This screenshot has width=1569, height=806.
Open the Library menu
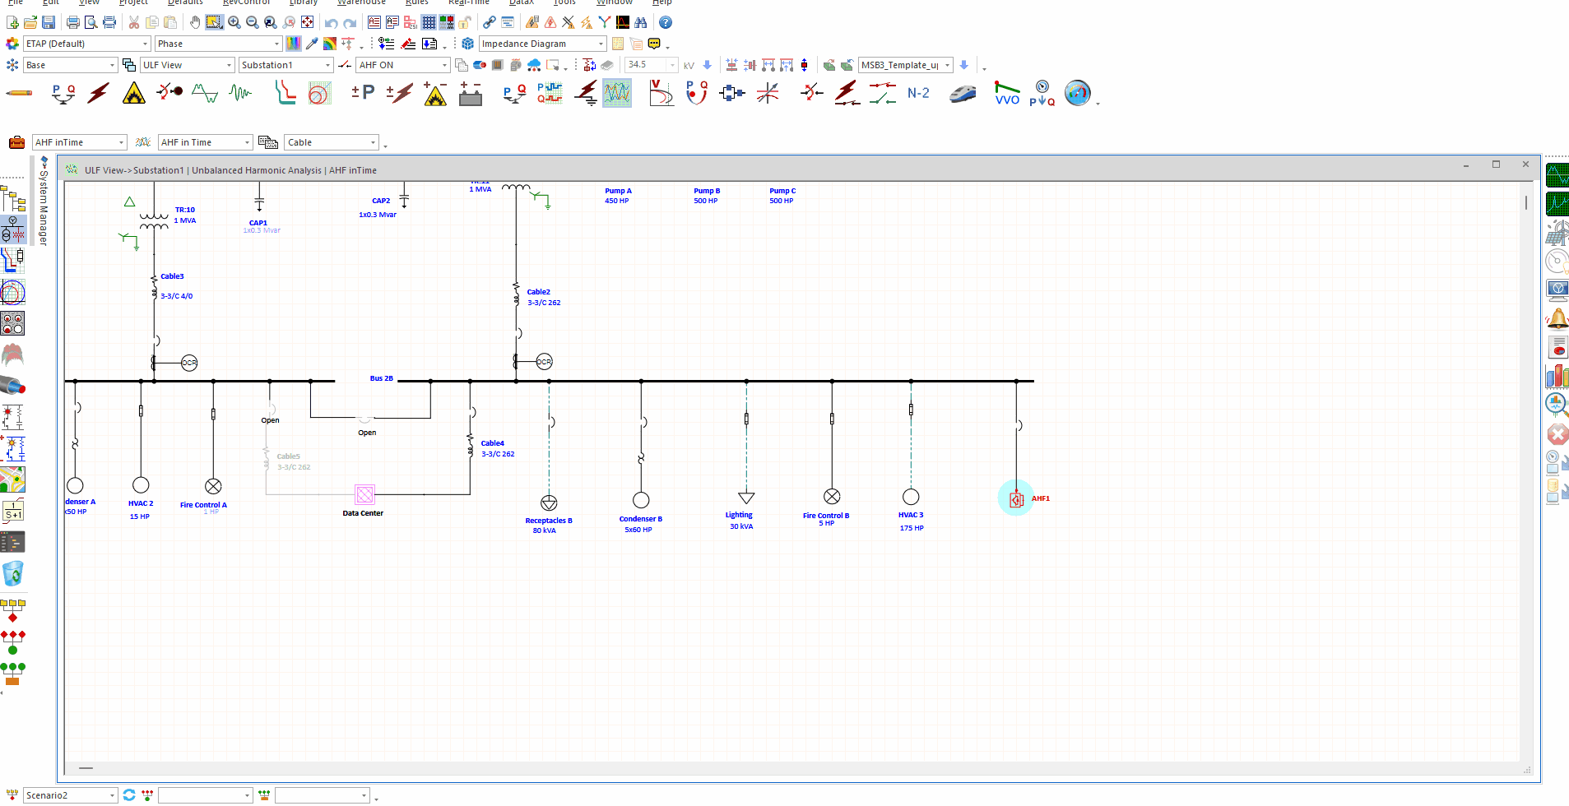(303, 2)
